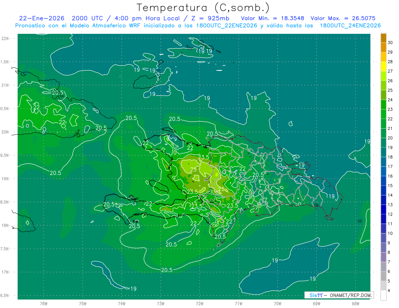Click the Valor Max. = 26.5075 readout
Screen dimensions: 399x308
click(343, 18)
